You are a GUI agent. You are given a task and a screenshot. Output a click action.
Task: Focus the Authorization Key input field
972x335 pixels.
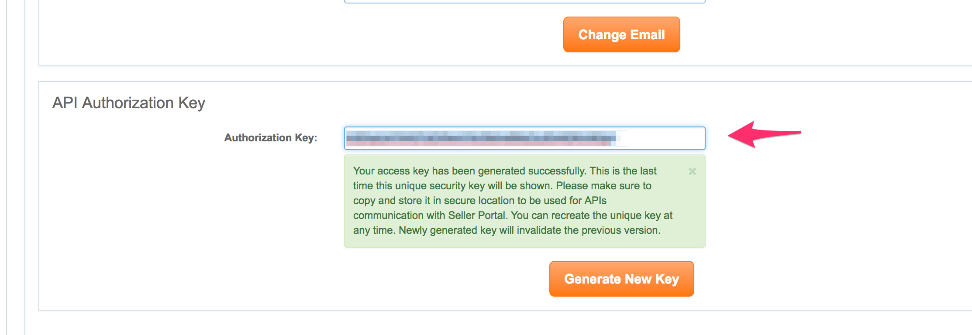tap(524, 138)
